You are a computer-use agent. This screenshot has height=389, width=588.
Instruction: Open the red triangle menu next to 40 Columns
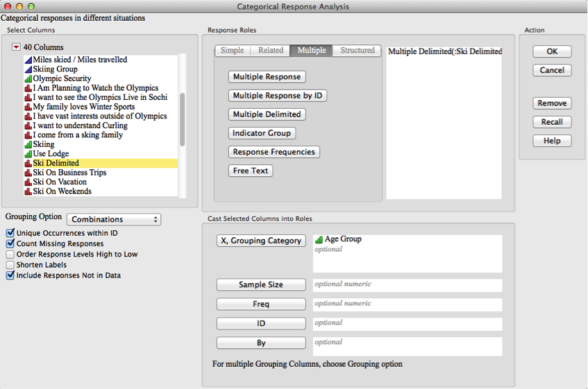(x=16, y=47)
